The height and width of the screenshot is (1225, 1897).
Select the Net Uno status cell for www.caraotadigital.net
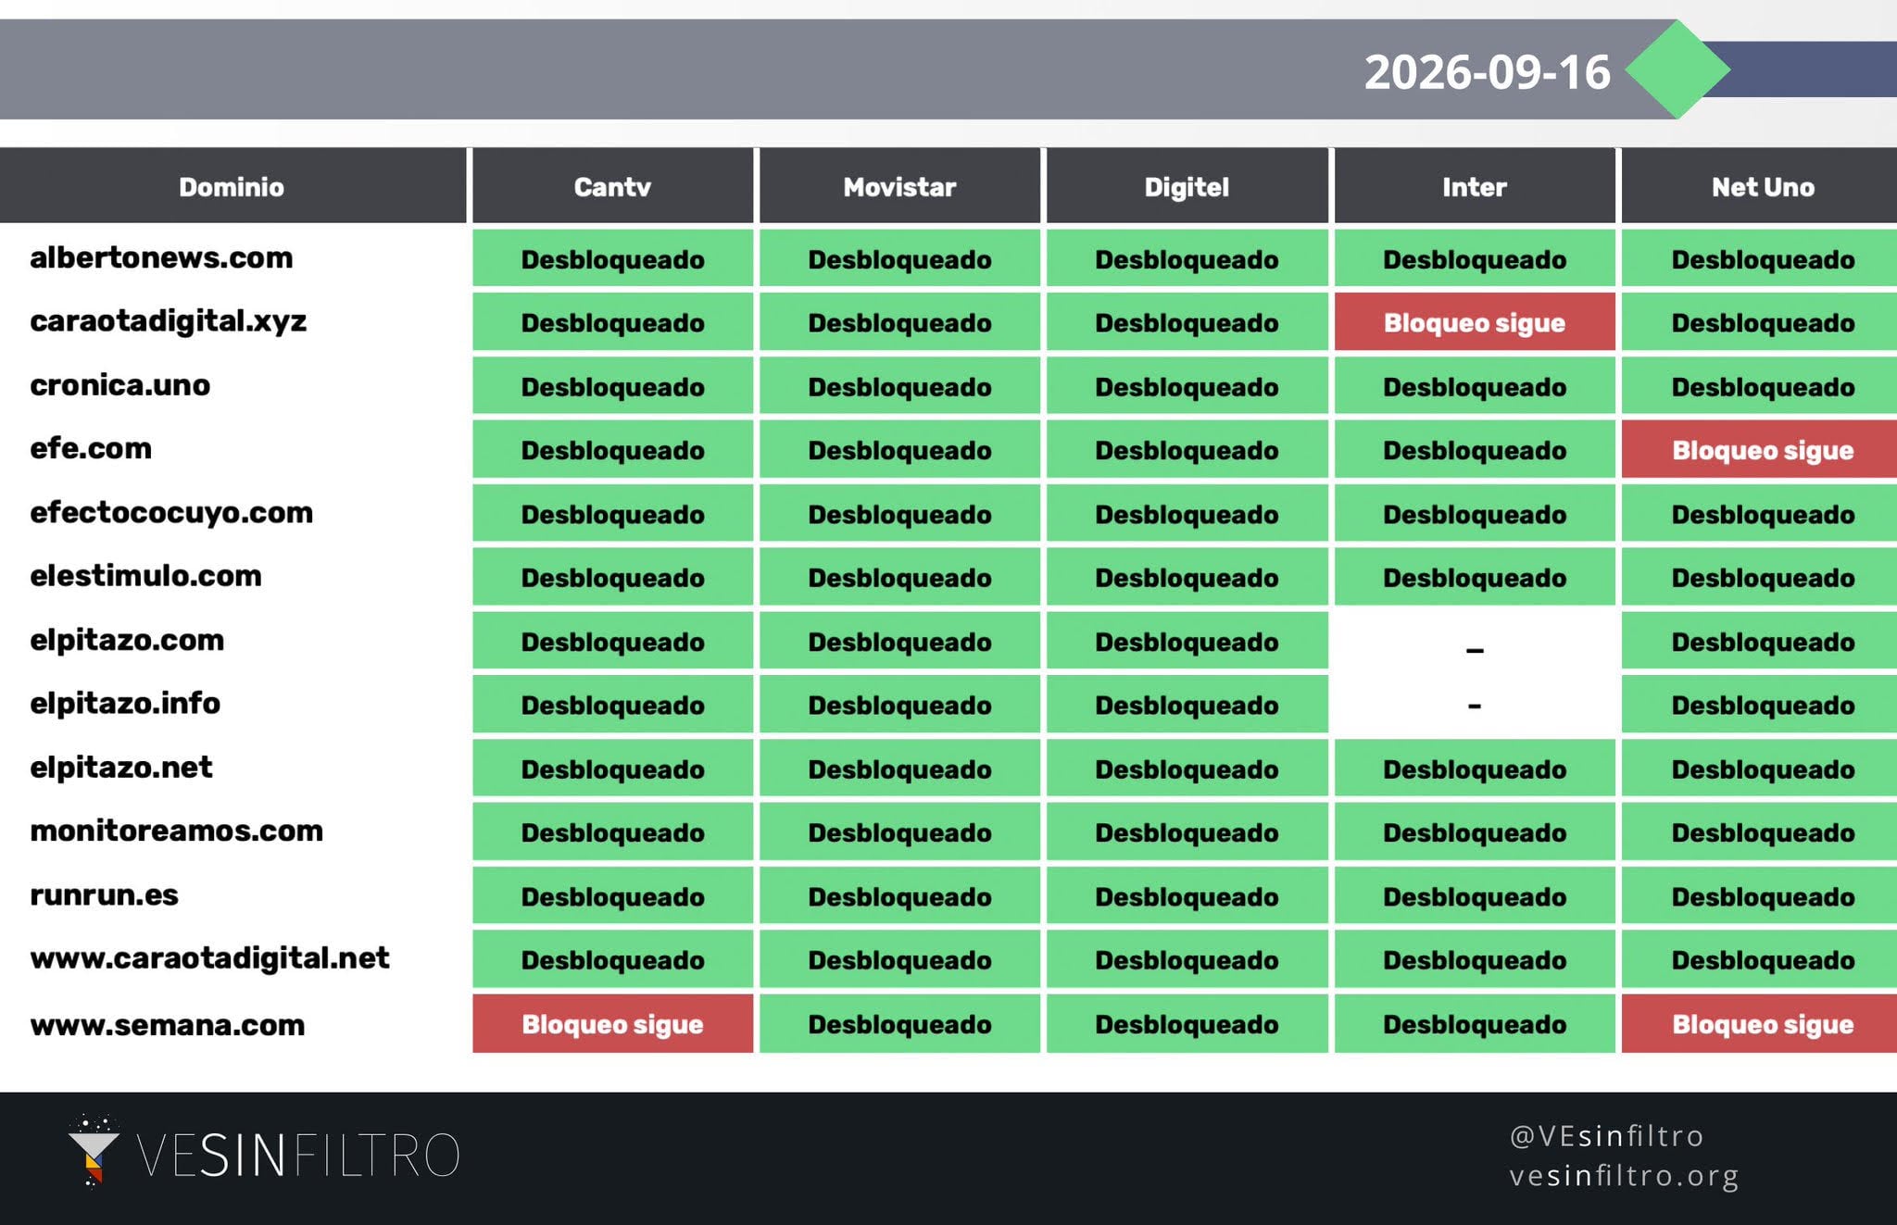[1760, 960]
